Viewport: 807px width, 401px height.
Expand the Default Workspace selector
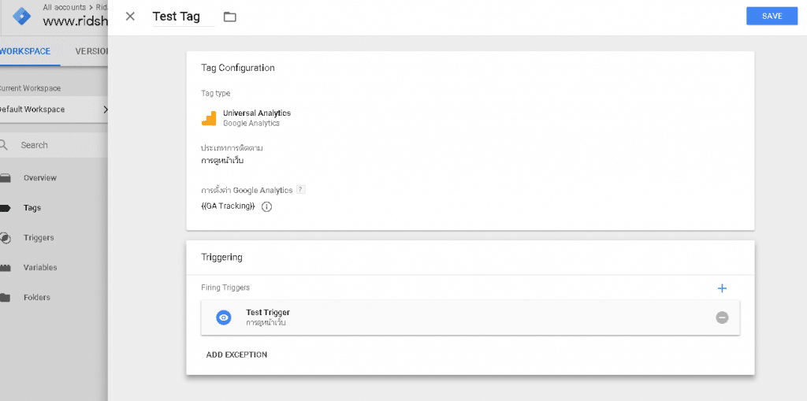click(x=54, y=110)
